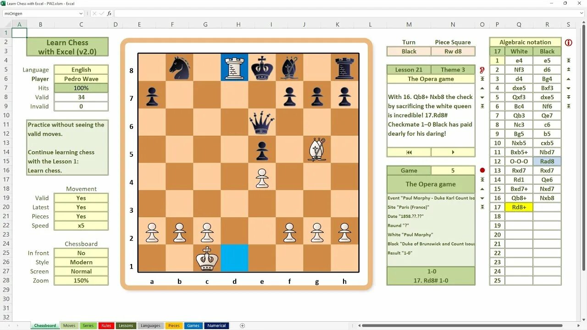The height and width of the screenshot is (330, 587).
Task: Toggle the Pieces movement setting
Action: pos(81,216)
